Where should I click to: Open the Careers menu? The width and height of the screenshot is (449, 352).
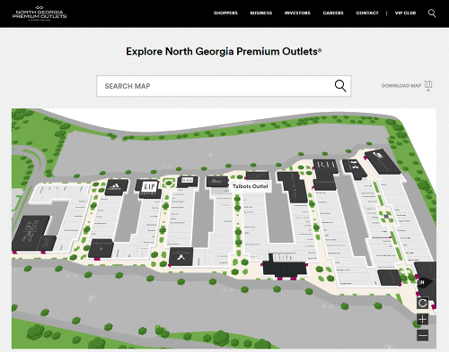click(x=333, y=13)
